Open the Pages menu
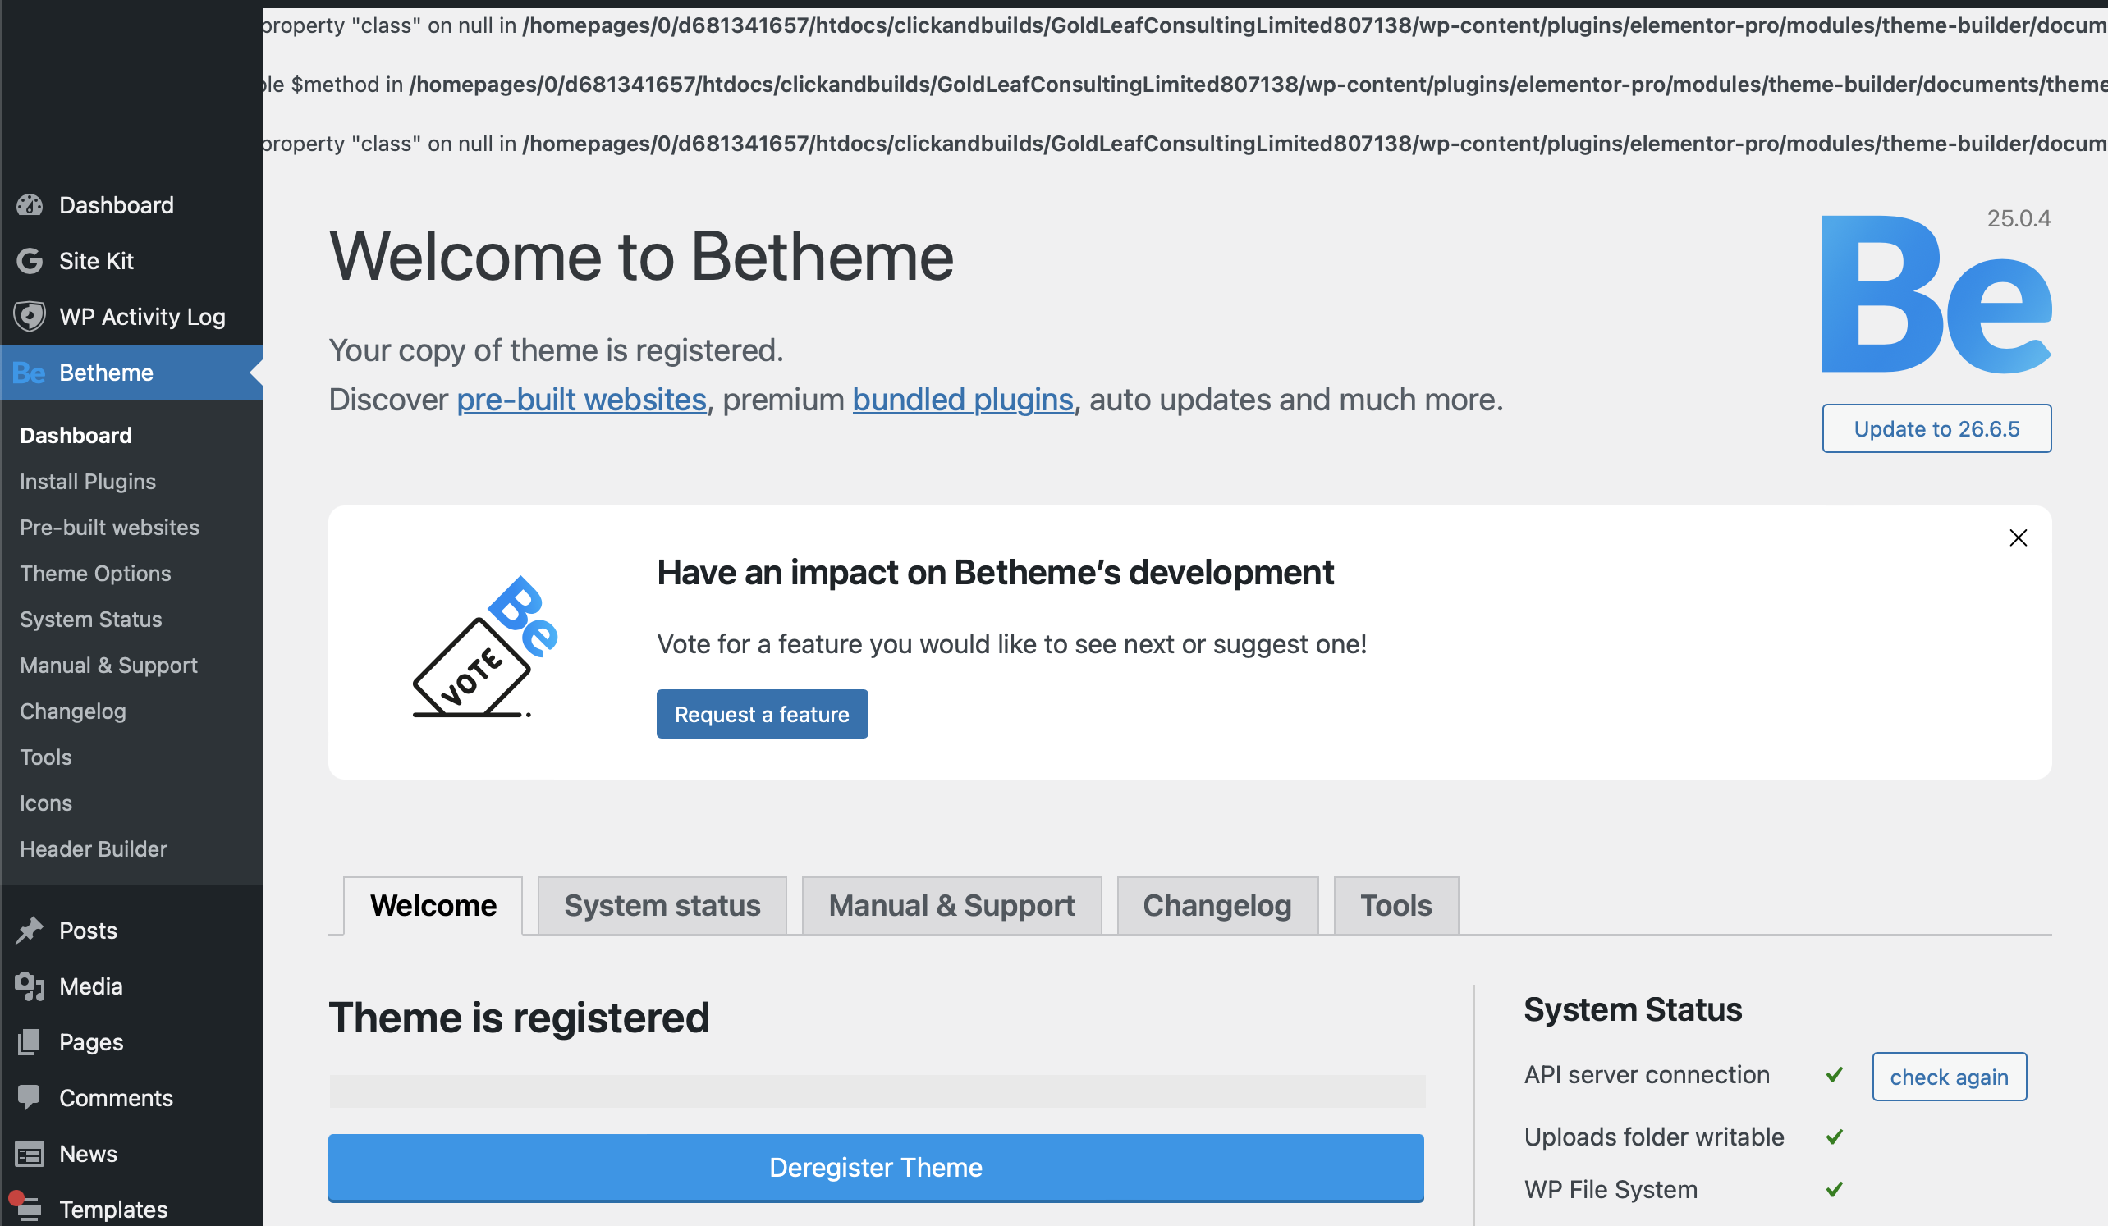This screenshot has width=2108, height=1226. click(131, 1042)
